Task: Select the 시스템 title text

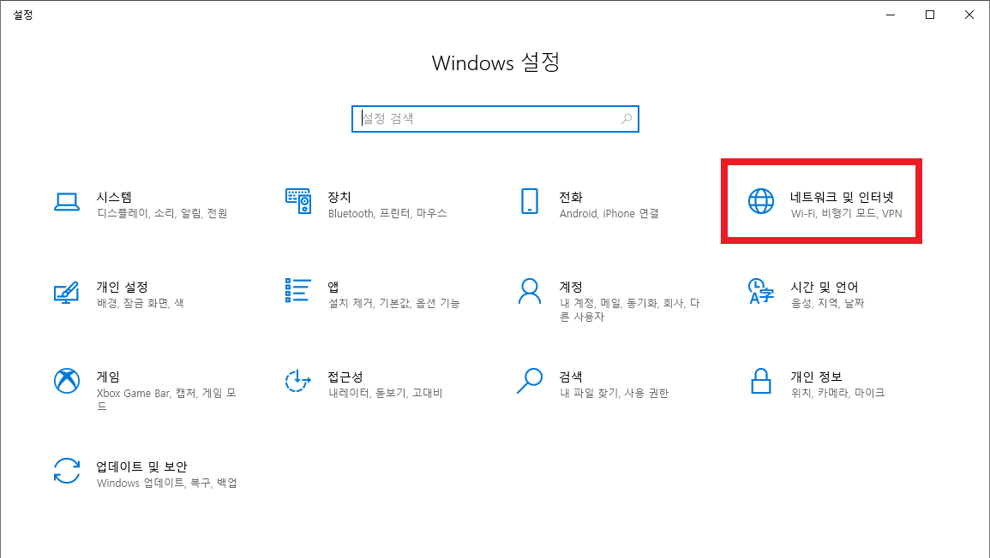Action: (114, 198)
